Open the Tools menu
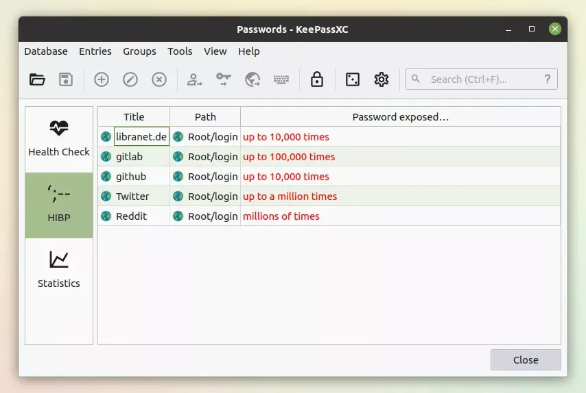Viewport: 586px width, 393px height. tap(180, 51)
